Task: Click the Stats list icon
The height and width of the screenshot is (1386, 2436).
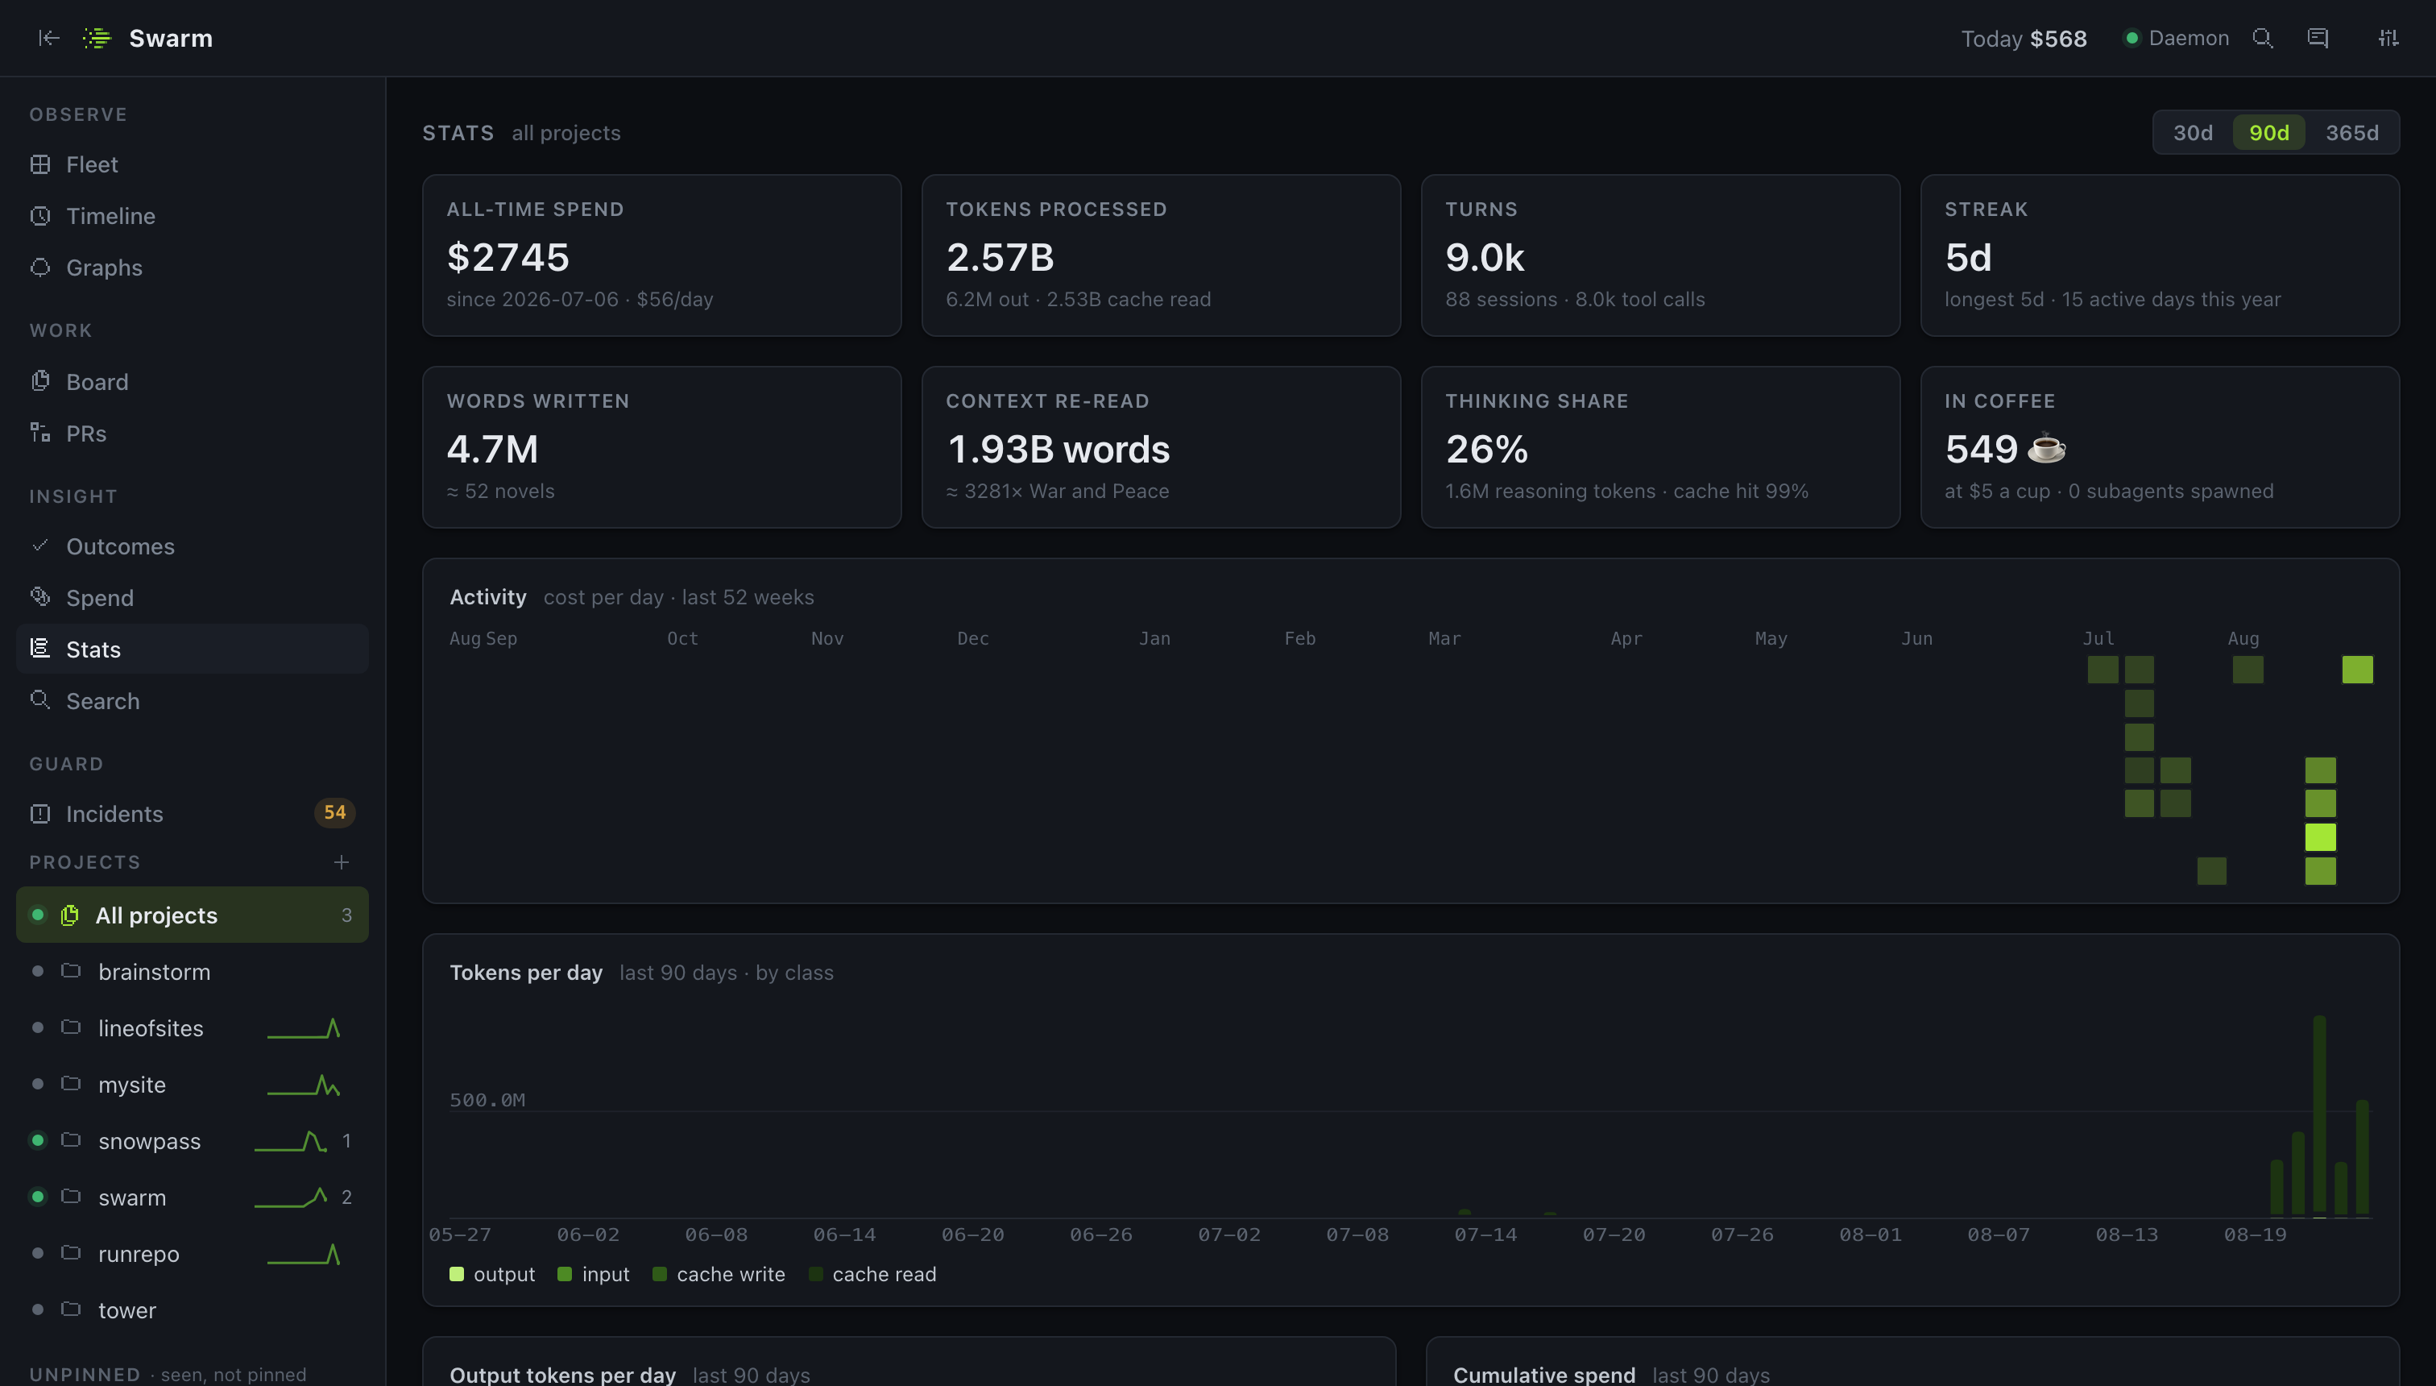Action: [40, 648]
